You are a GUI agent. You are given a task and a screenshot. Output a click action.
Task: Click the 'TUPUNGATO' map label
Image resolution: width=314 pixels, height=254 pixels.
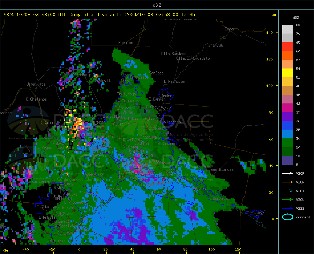tap(62, 199)
